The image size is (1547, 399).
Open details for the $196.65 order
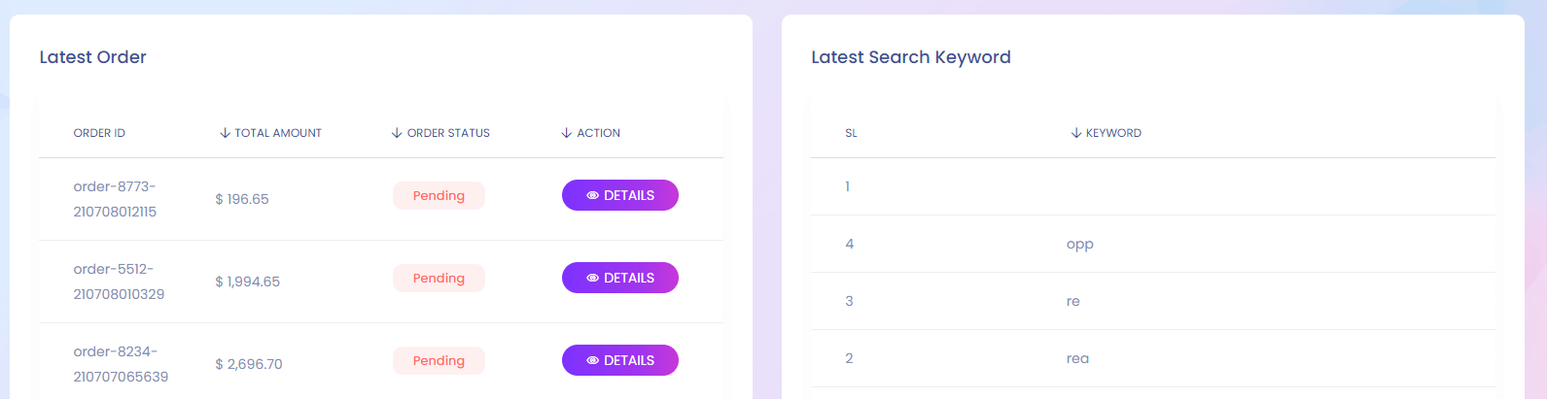[x=620, y=195]
